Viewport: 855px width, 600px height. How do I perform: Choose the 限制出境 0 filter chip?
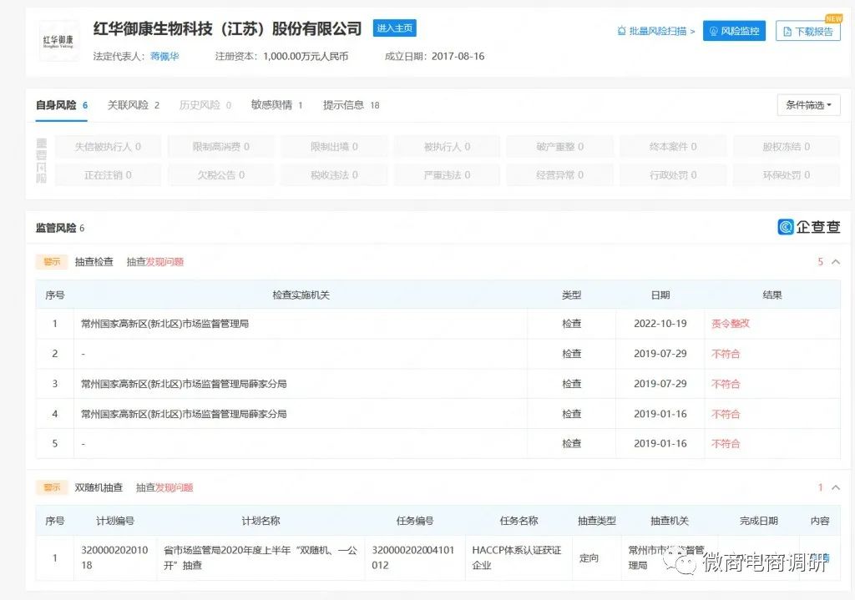click(x=334, y=147)
